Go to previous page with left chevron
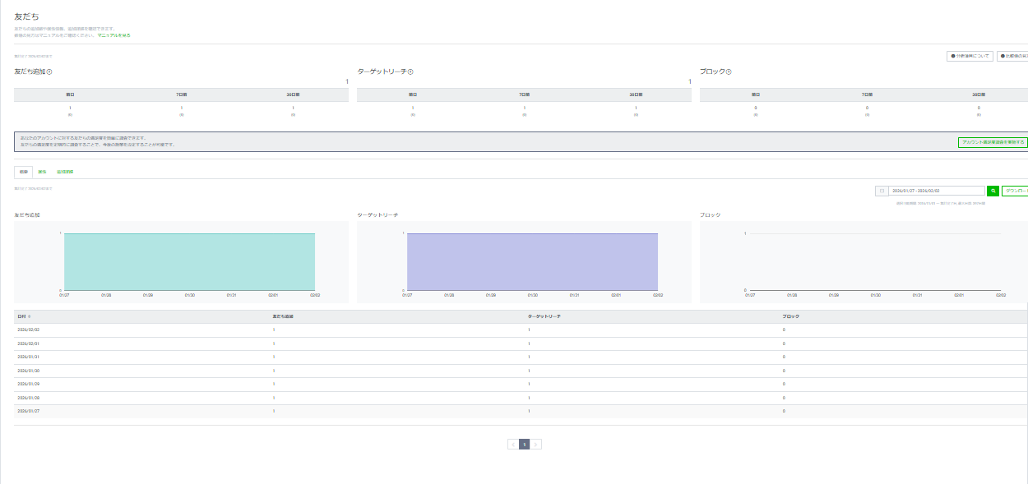 (513, 445)
